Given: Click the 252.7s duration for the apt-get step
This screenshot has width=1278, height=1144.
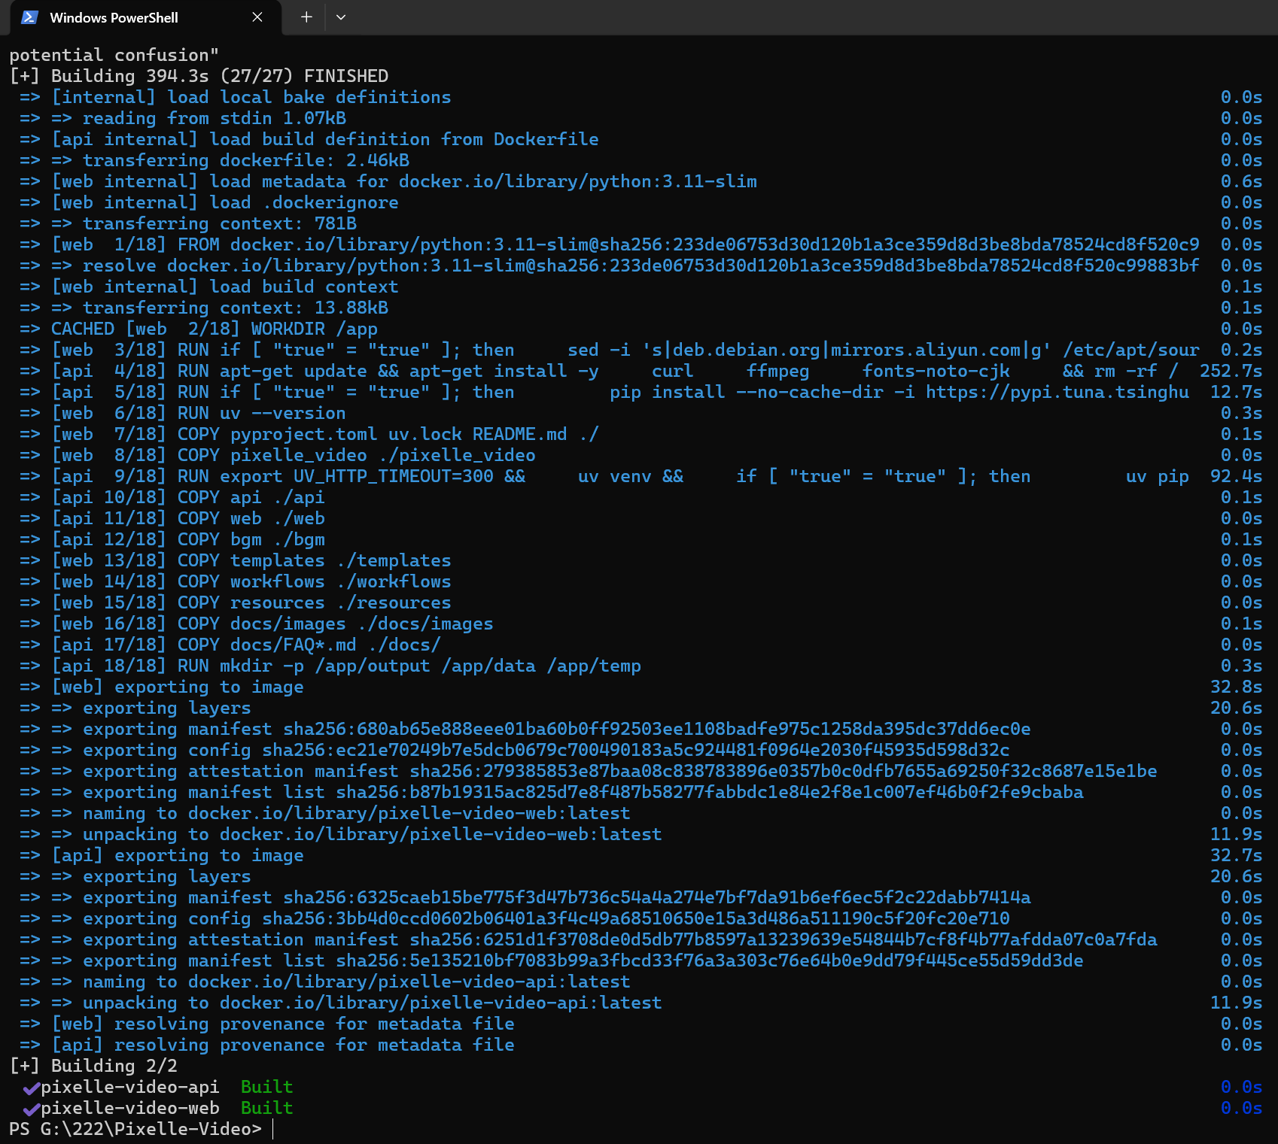Looking at the screenshot, I should tap(1231, 371).
